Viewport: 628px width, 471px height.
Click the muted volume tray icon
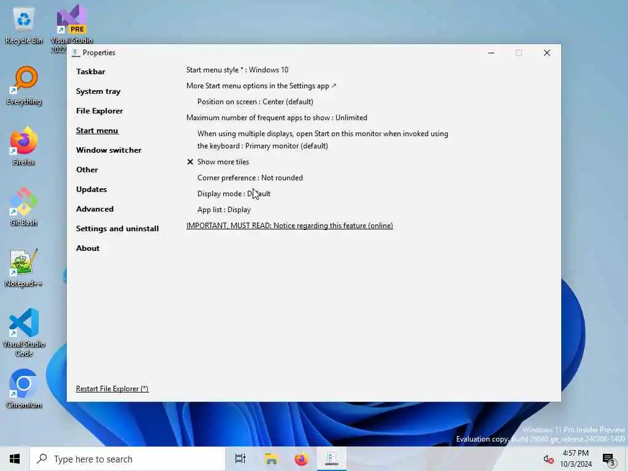point(548,459)
